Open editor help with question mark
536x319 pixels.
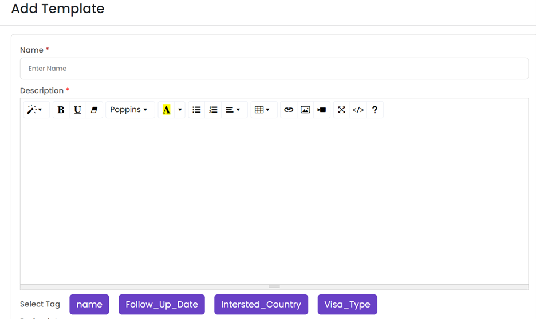[x=375, y=110]
